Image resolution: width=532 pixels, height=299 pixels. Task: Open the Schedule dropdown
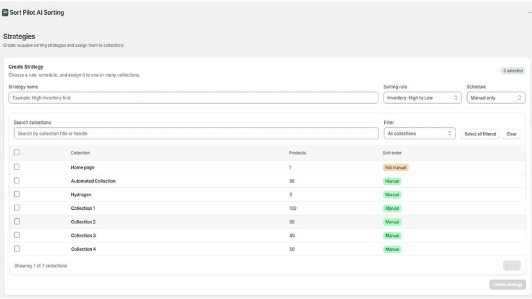pos(496,98)
